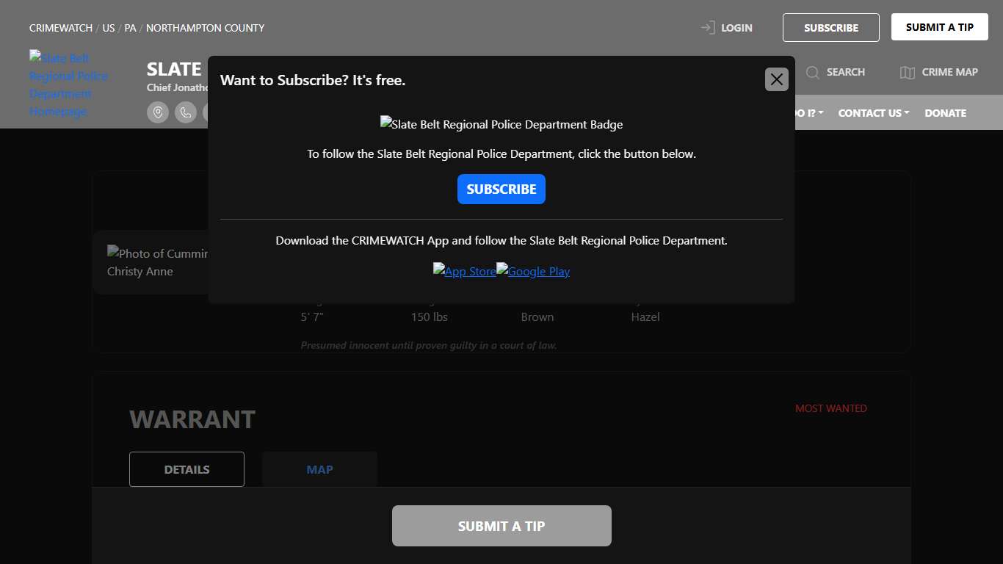Click the Slate Belt Police homepage logo
1003x564 pixels.
pyautogui.click(x=68, y=84)
